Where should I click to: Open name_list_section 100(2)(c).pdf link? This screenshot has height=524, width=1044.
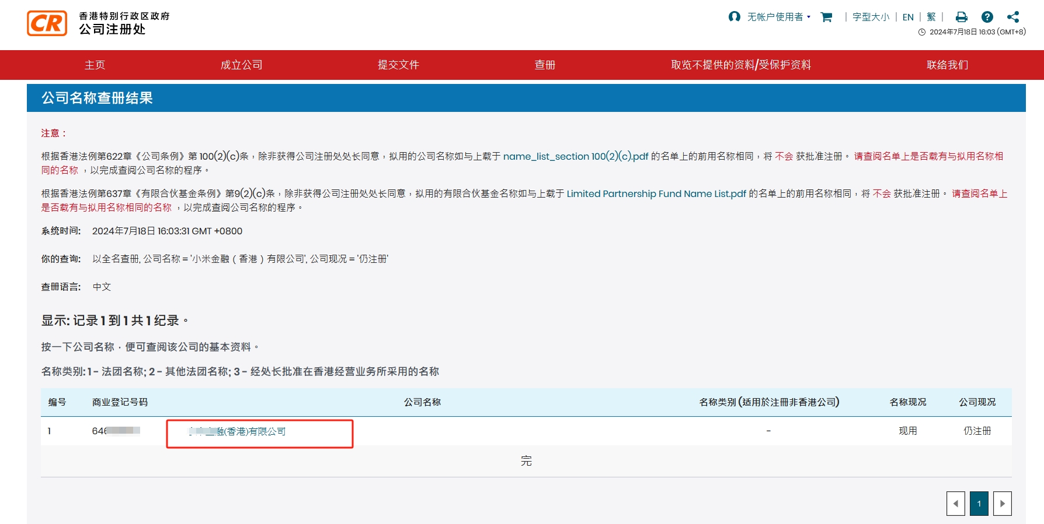coord(575,156)
